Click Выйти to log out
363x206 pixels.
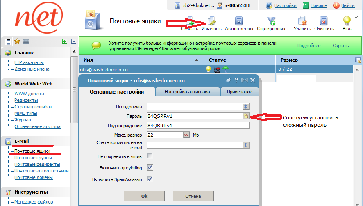coord(348,5)
